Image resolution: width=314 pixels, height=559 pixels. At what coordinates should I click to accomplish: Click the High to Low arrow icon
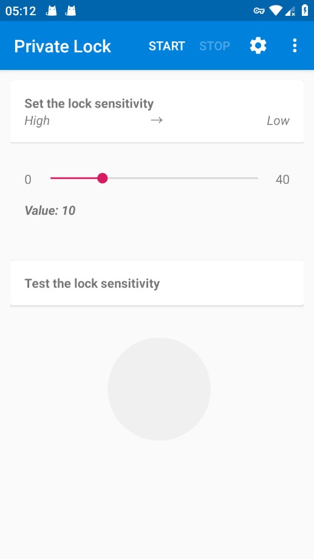click(x=157, y=120)
